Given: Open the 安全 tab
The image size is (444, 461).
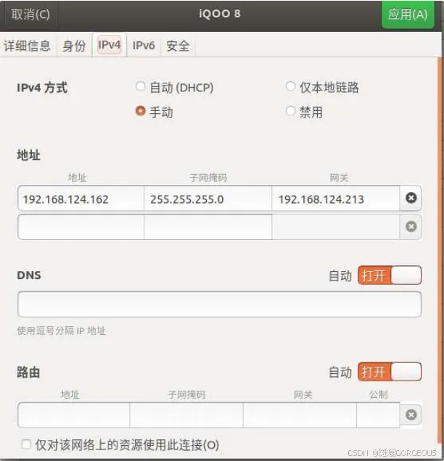Looking at the screenshot, I should coord(178,46).
